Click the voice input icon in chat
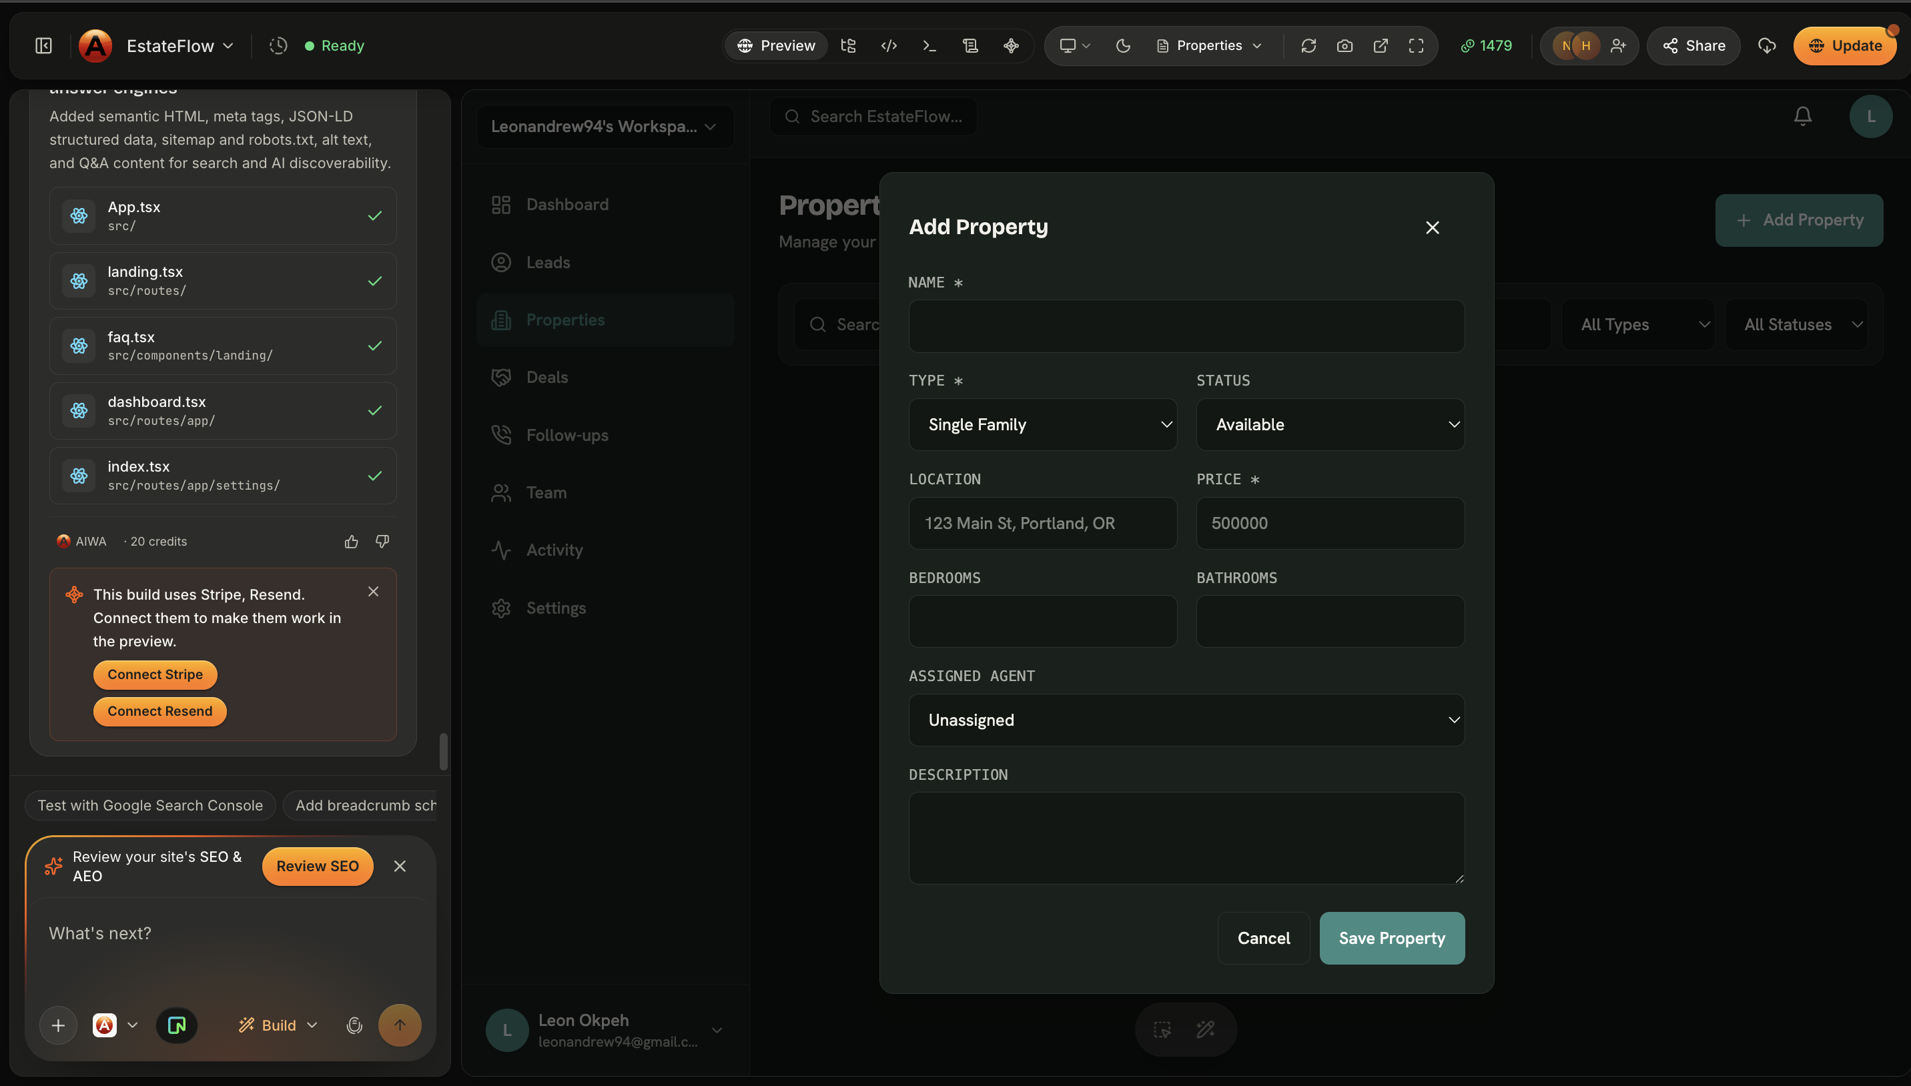1911x1086 pixels. pos(354,1025)
